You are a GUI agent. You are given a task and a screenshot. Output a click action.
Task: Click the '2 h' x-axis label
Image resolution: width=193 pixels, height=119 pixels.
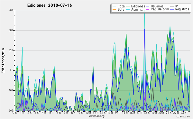click(29, 113)
